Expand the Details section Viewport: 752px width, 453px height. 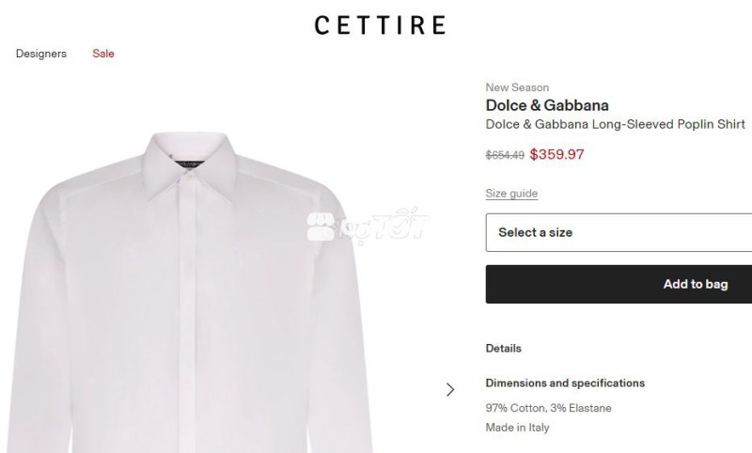coord(504,349)
